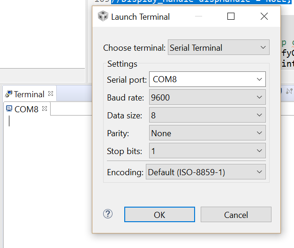Open the Choose terminal dropdown

point(219,47)
